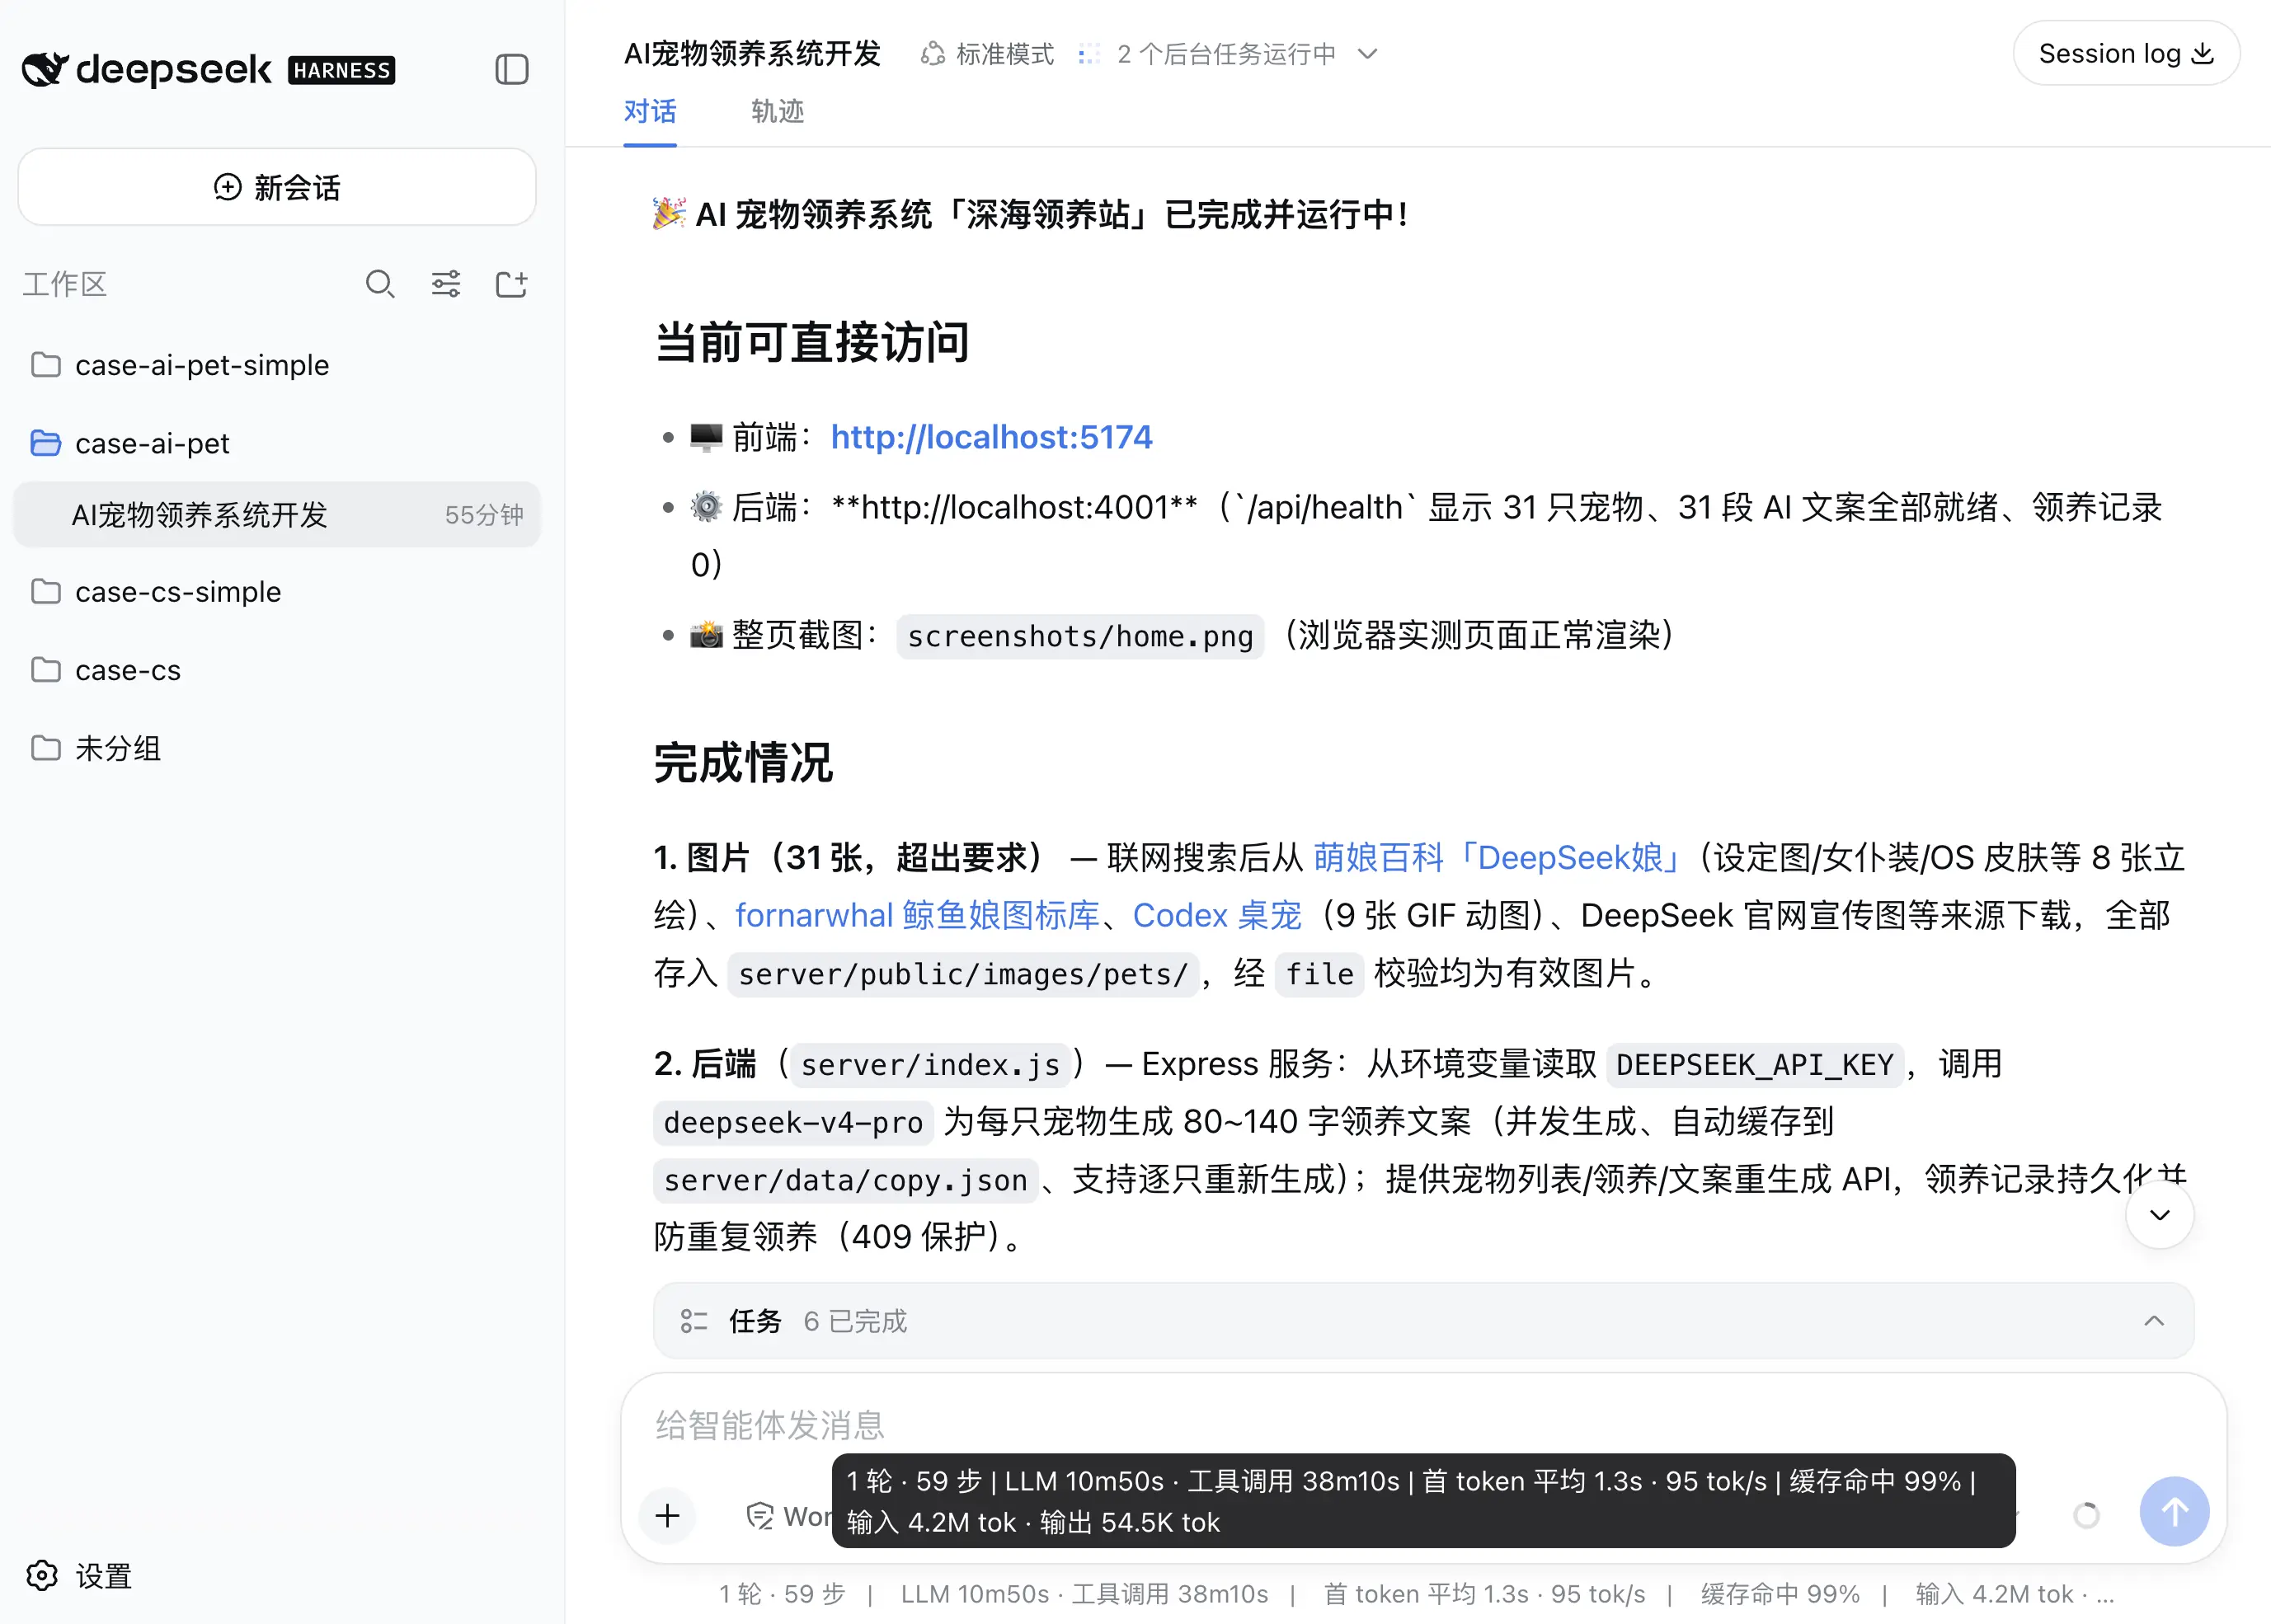Click the 标准模式 mode icon

click(933, 54)
